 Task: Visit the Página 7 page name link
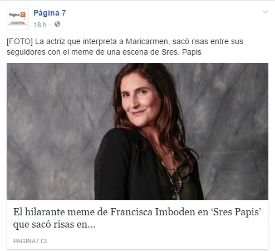(50, 13)
